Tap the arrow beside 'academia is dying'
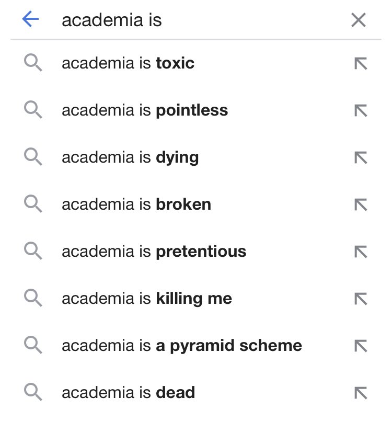 pyautogui.click(x=361, y=157)
